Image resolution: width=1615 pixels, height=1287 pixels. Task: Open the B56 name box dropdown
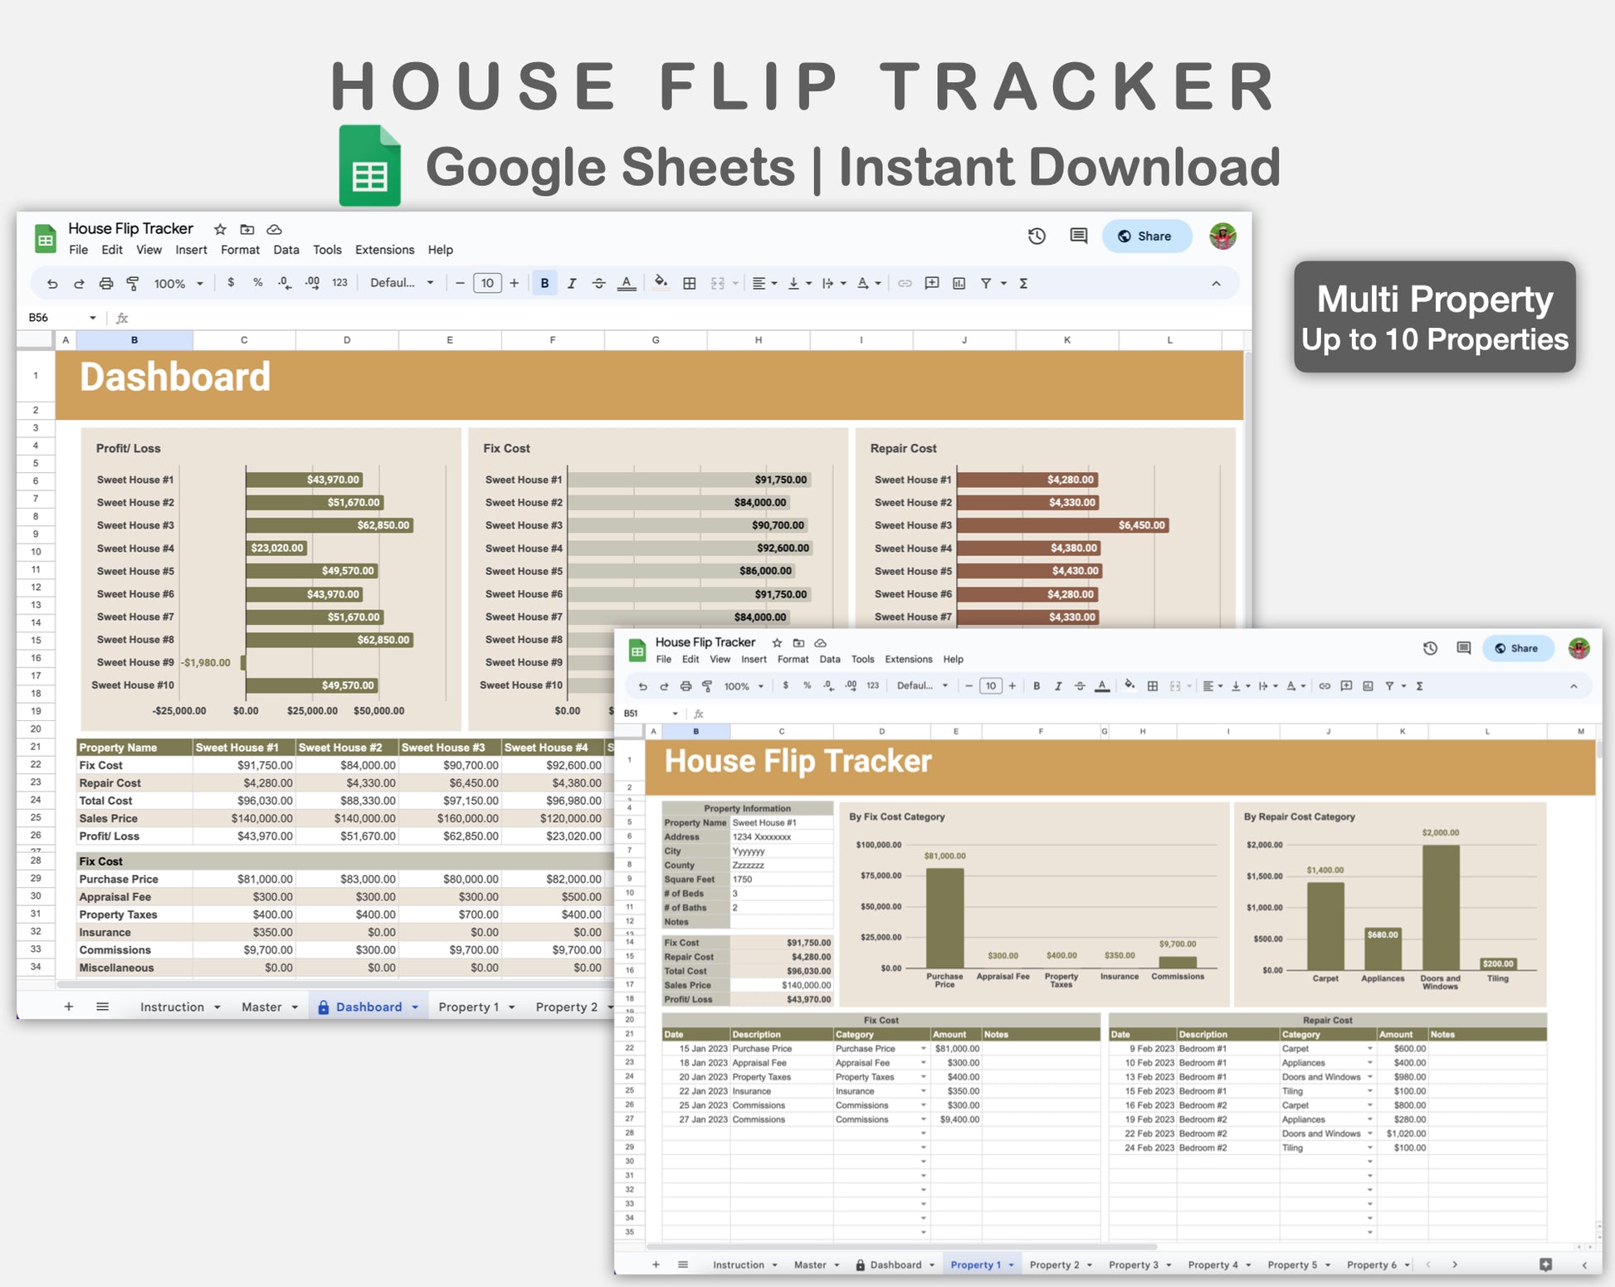(x=92, y=318)
